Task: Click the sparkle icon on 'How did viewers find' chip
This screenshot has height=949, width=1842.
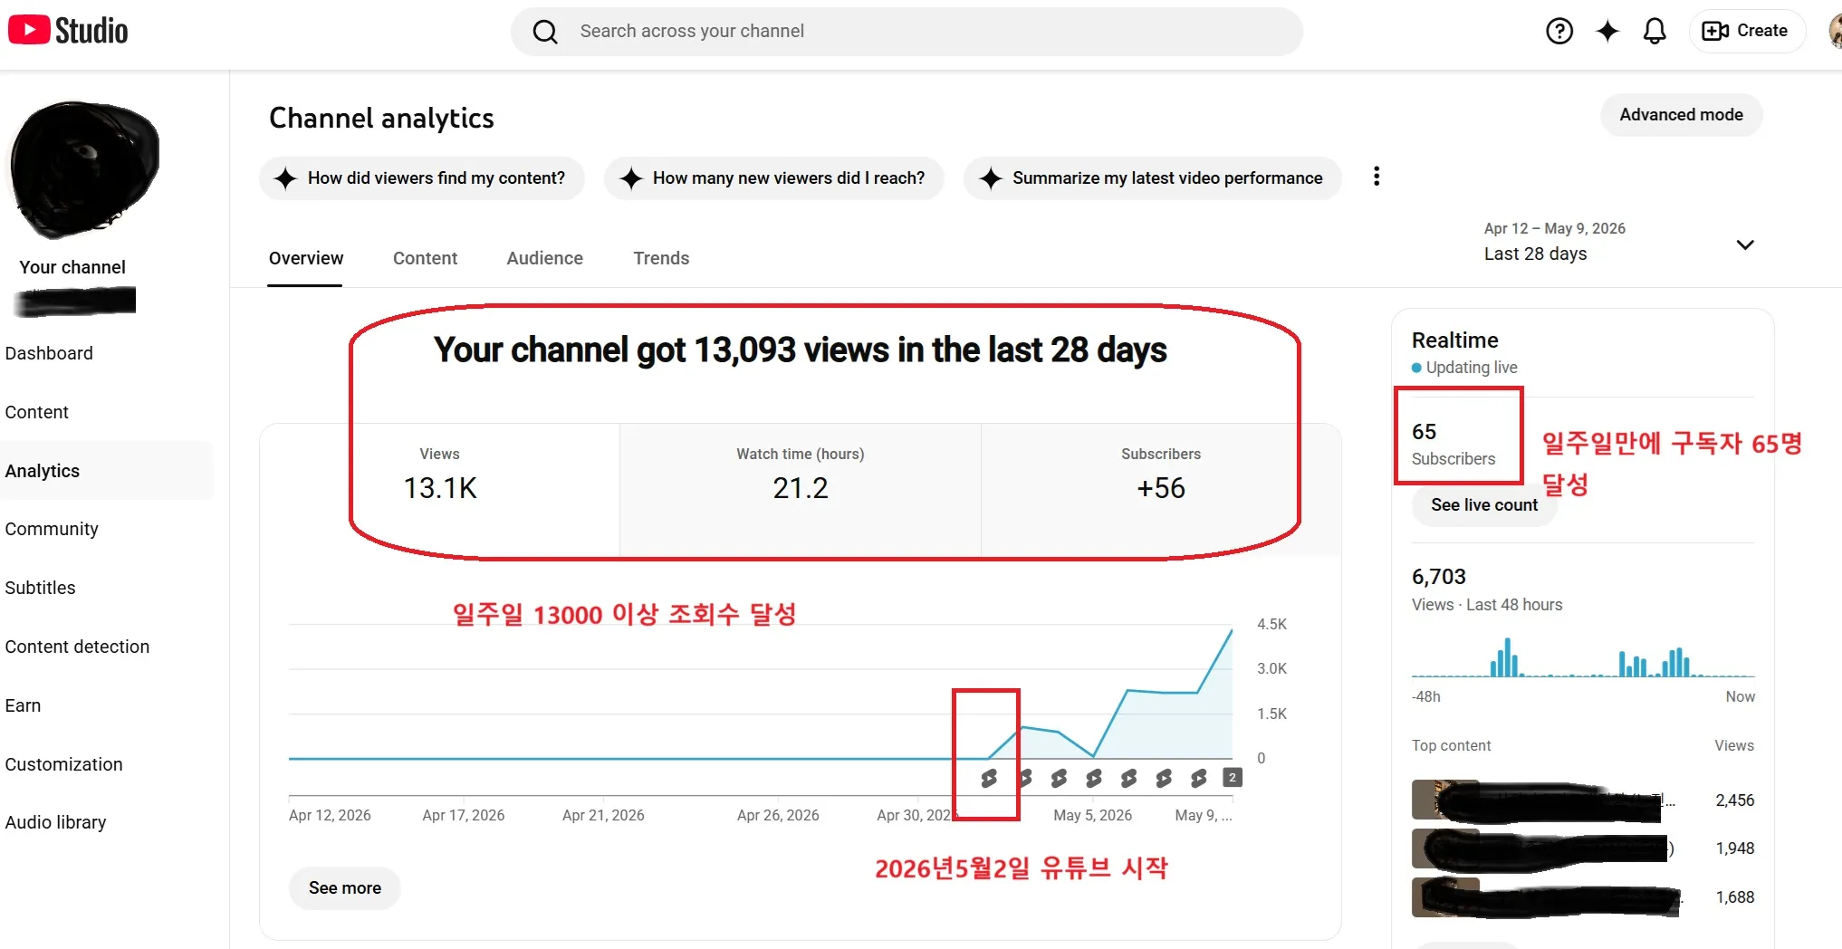Action: tap(285, 178)
